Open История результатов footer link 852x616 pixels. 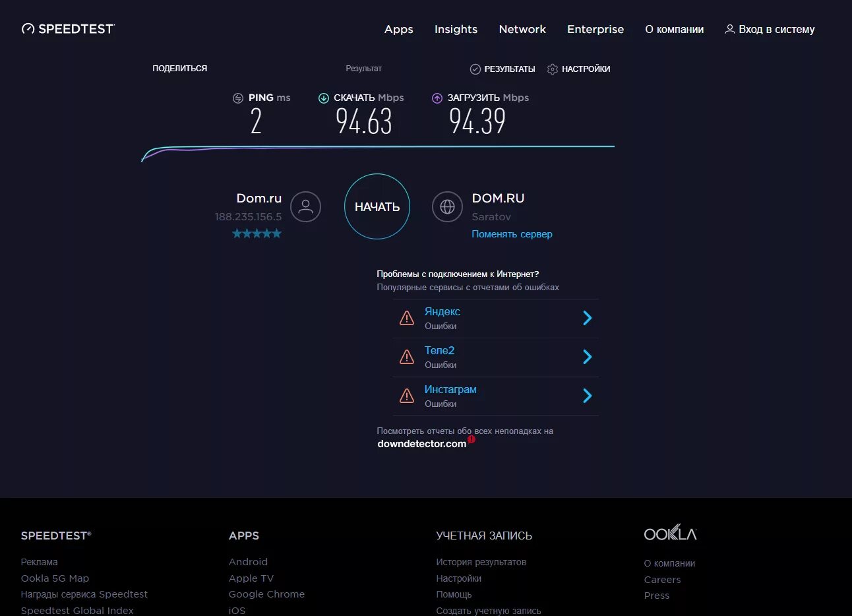click(481, 562)
